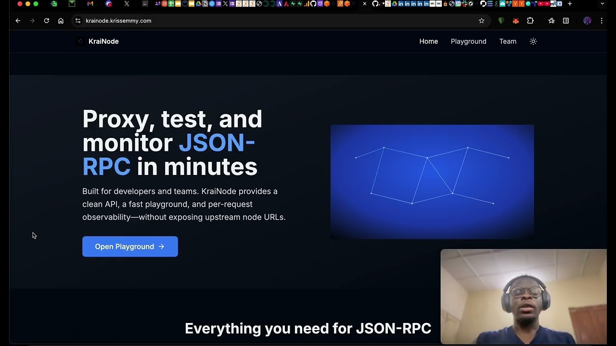Reload the page with the refresh icon

pos(47,21)
